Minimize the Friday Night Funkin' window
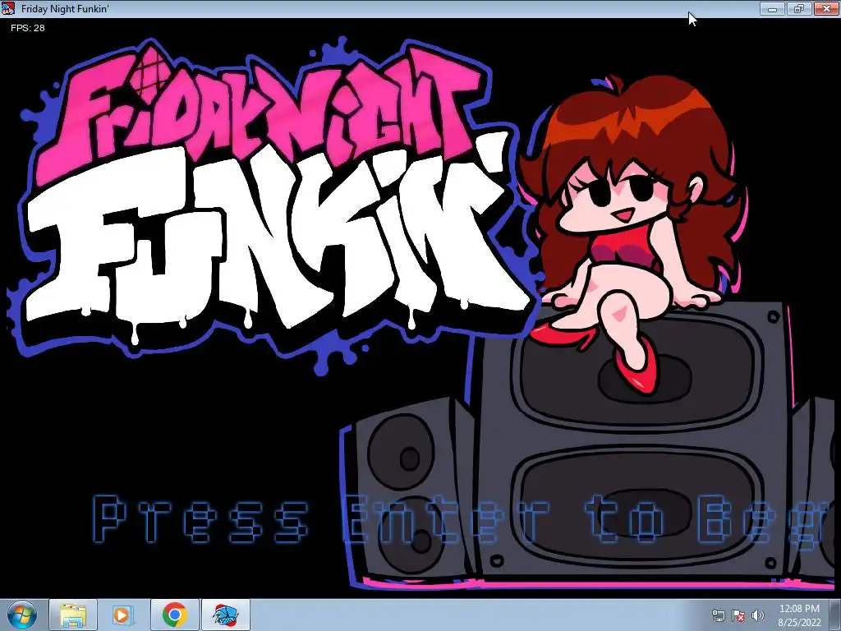The height and width of the screenshot is (631, 841). pyautogui.click(x=772, y=9)
